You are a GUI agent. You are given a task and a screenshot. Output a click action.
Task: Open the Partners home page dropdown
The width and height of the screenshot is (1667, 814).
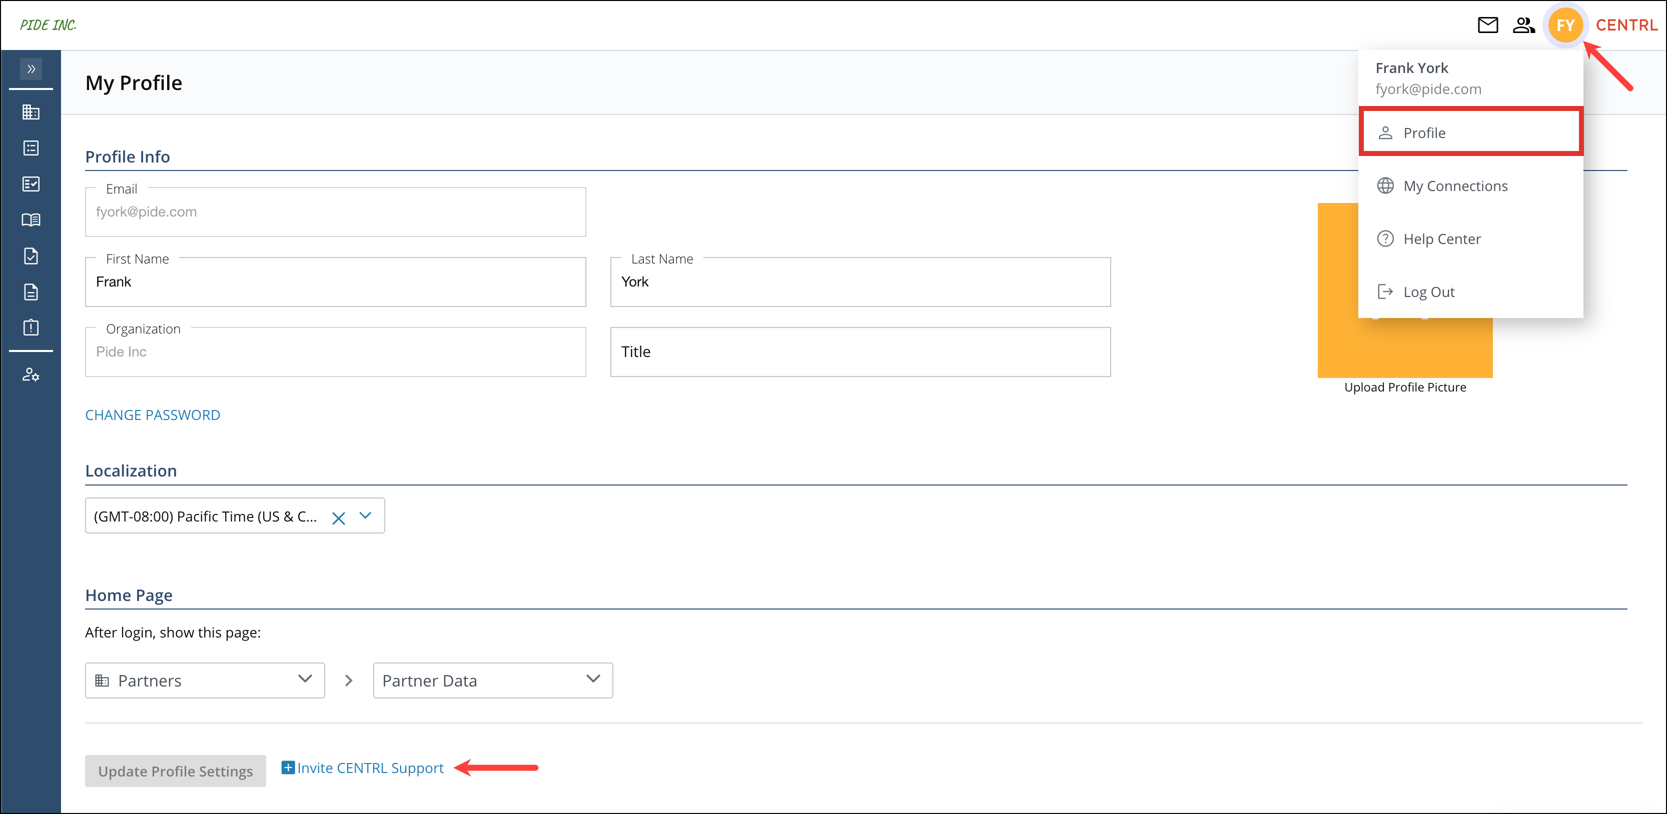pyautogui.click(x=205, y=680)
